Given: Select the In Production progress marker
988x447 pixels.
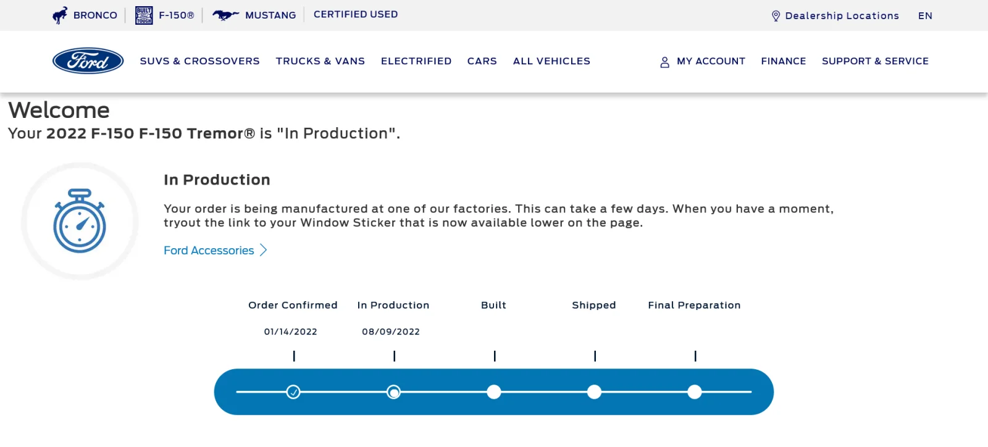Looking at the screenshot, I should [x=393, y=392].
